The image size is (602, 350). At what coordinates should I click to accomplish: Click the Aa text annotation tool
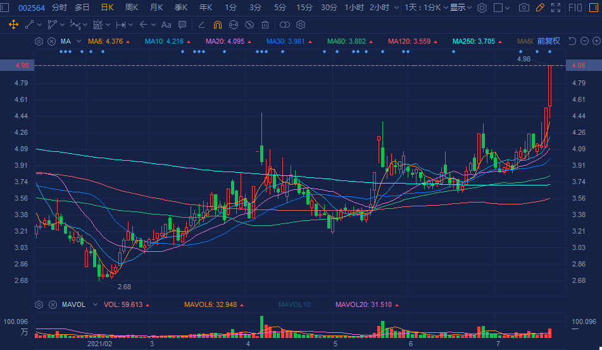pos(166,25)
